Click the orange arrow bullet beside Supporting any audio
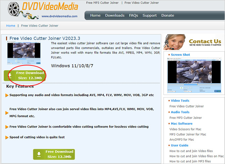Image resolution: width=225 pixels, height=164 pixels. click(7, 95)
